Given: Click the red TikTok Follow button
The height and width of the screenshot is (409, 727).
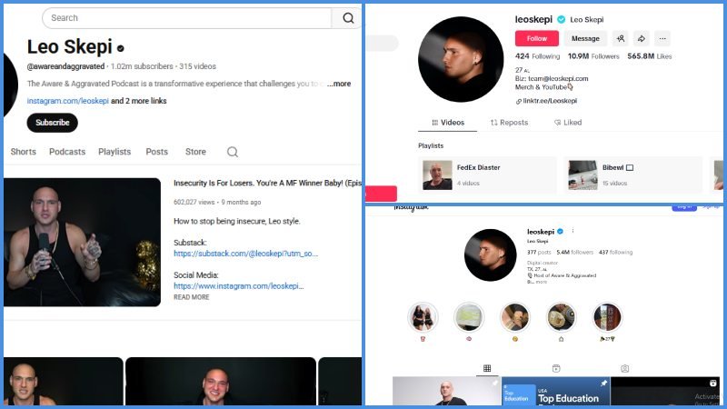Looking at the screenshot, I should point(536,38).
